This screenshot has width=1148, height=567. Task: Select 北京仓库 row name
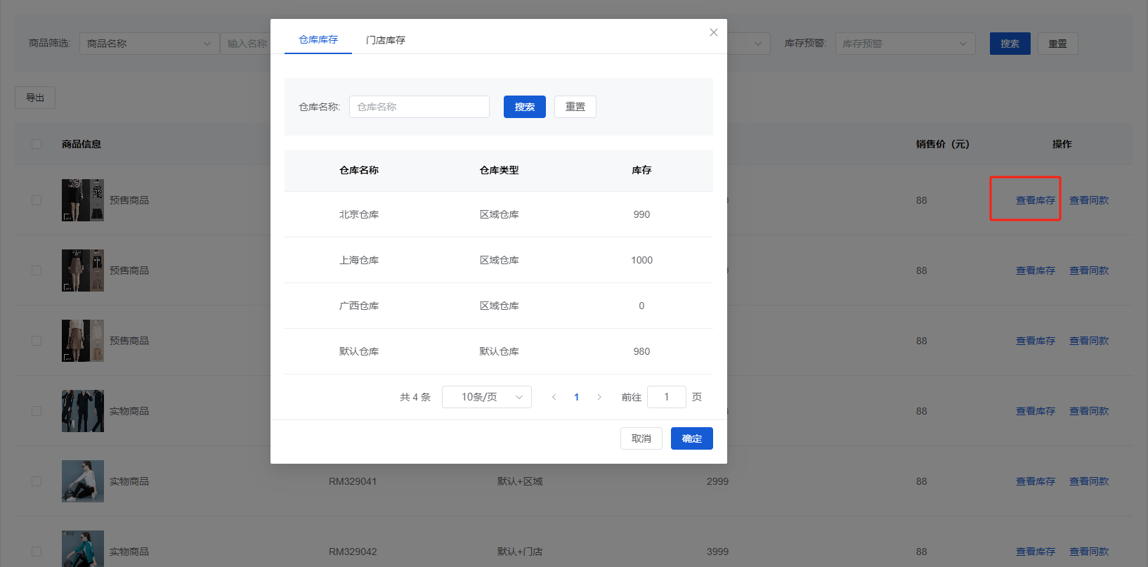coord(359,214)
